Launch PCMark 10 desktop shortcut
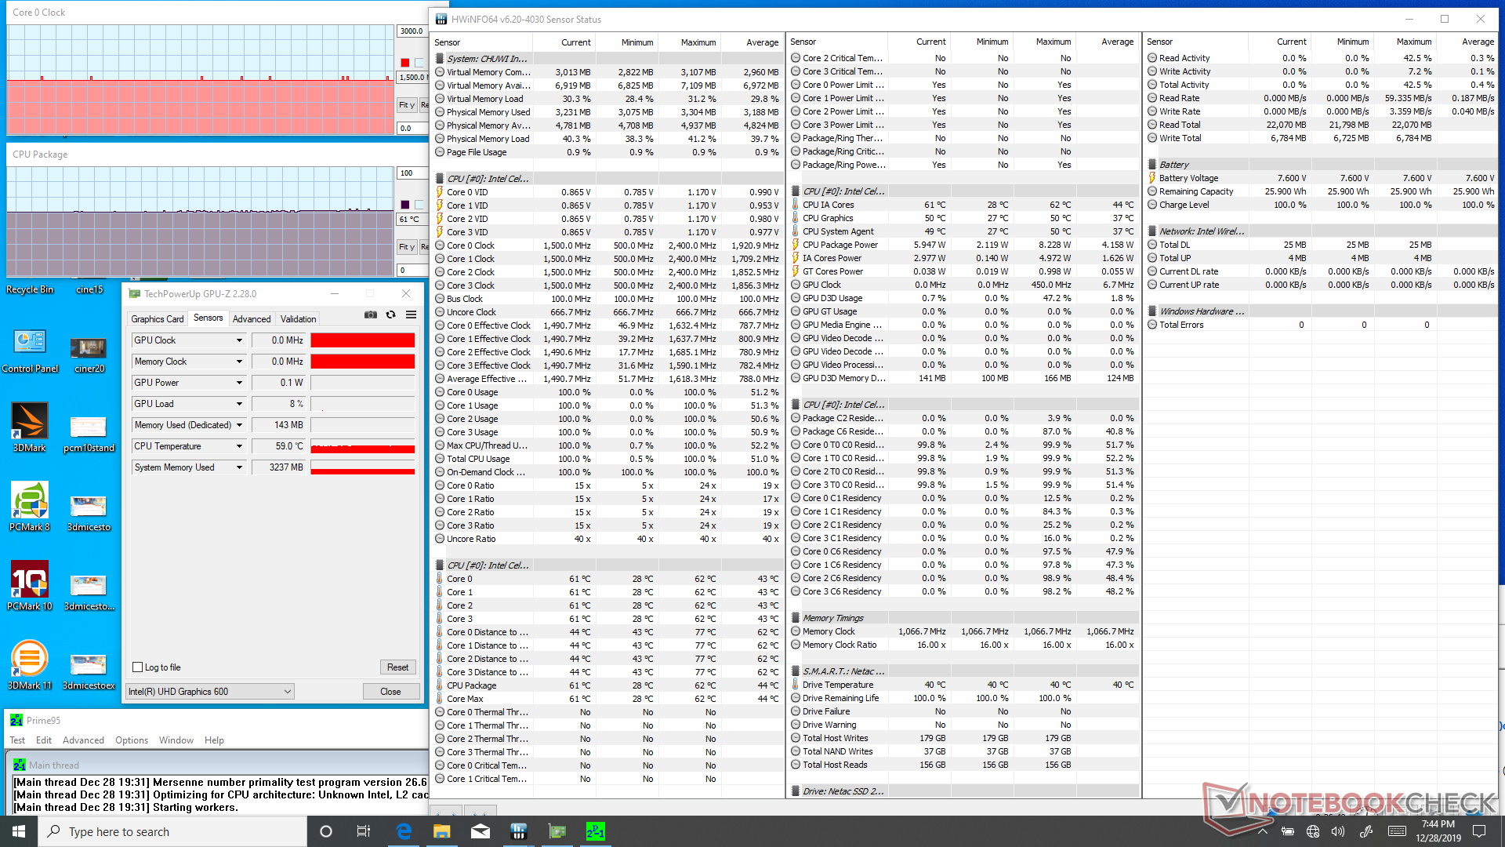This screenshot has height=847, width=1505. click(30, 586)
